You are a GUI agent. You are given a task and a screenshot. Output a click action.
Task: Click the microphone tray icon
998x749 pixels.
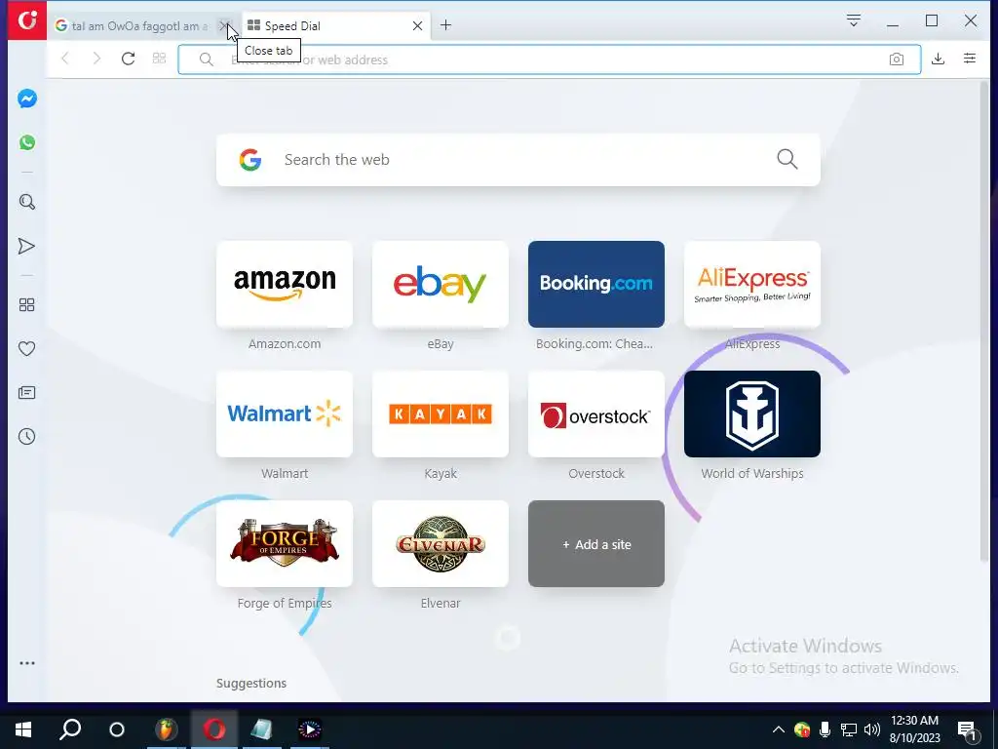(825, 729)
